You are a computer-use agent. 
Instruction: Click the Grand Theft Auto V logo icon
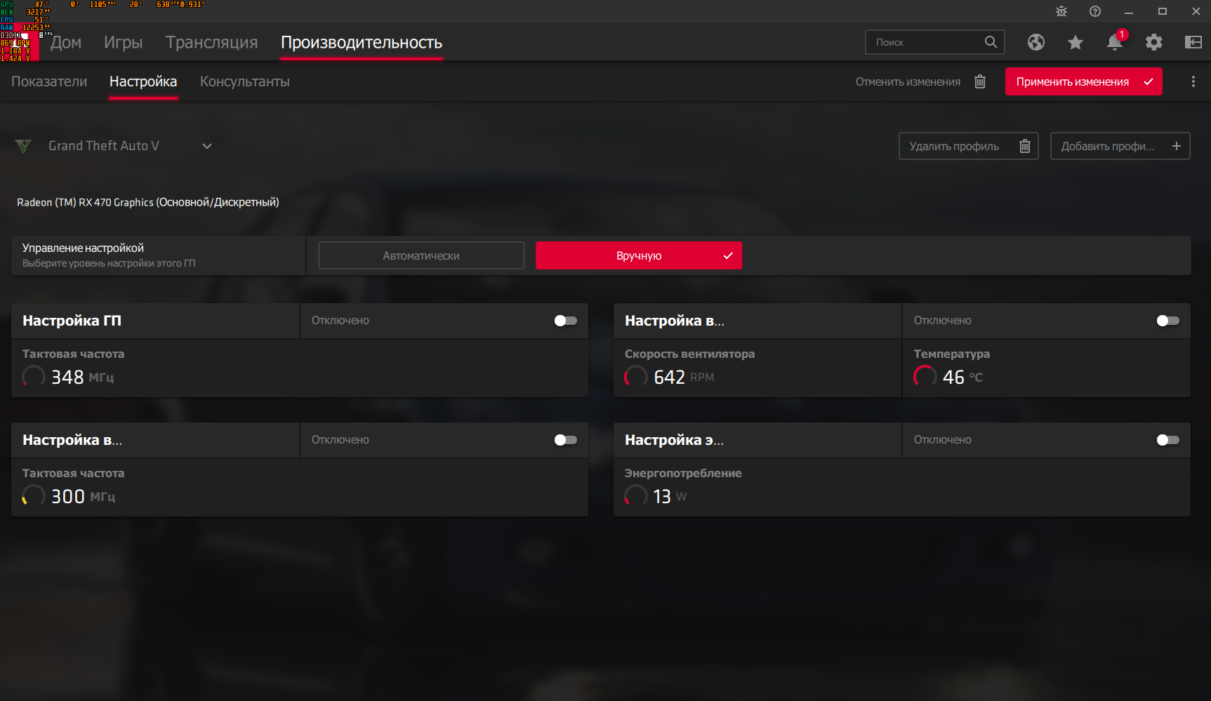coord(23,146)
